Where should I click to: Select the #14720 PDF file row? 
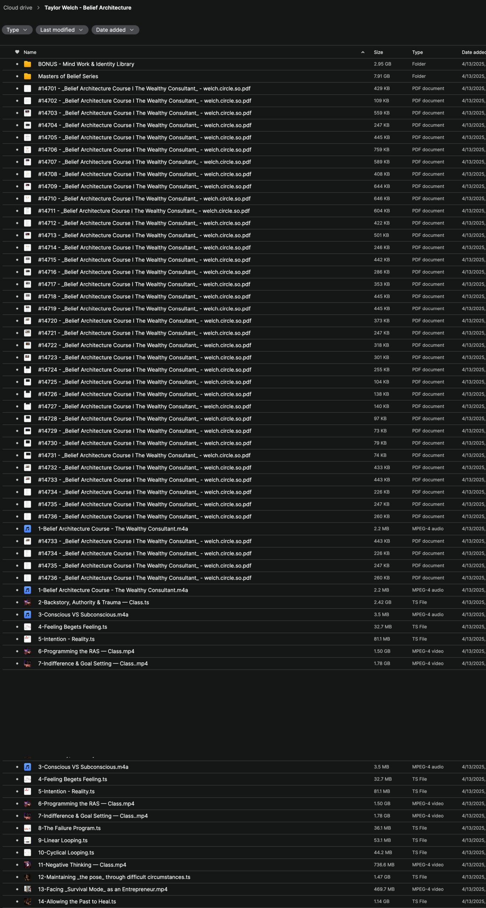(x=144, y=321)
